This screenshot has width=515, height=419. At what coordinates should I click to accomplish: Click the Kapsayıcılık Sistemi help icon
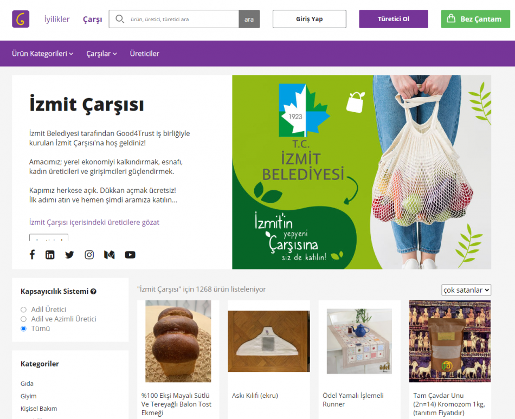[x=93, y=291]
